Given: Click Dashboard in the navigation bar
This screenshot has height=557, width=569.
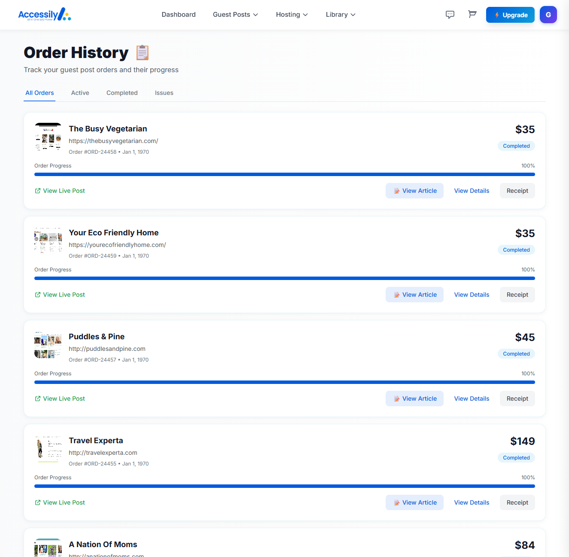Looking at the screenshot, I should [179, 14].
